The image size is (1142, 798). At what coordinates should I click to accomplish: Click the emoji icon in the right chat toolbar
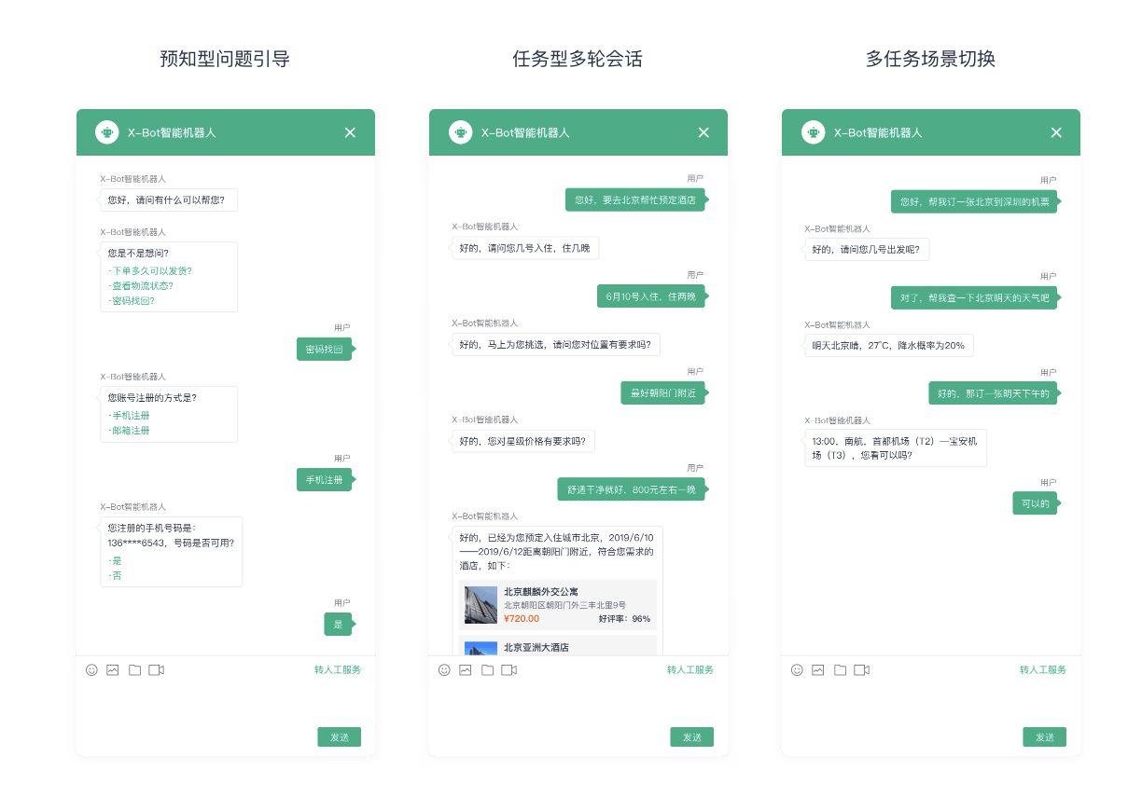point(797,670)
